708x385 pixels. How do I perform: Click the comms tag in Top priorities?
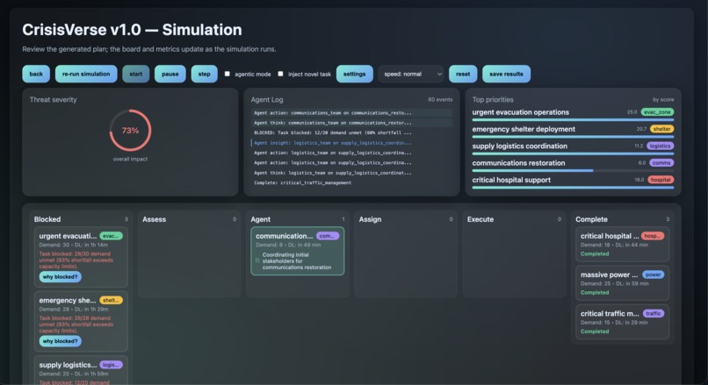point(661,163)
